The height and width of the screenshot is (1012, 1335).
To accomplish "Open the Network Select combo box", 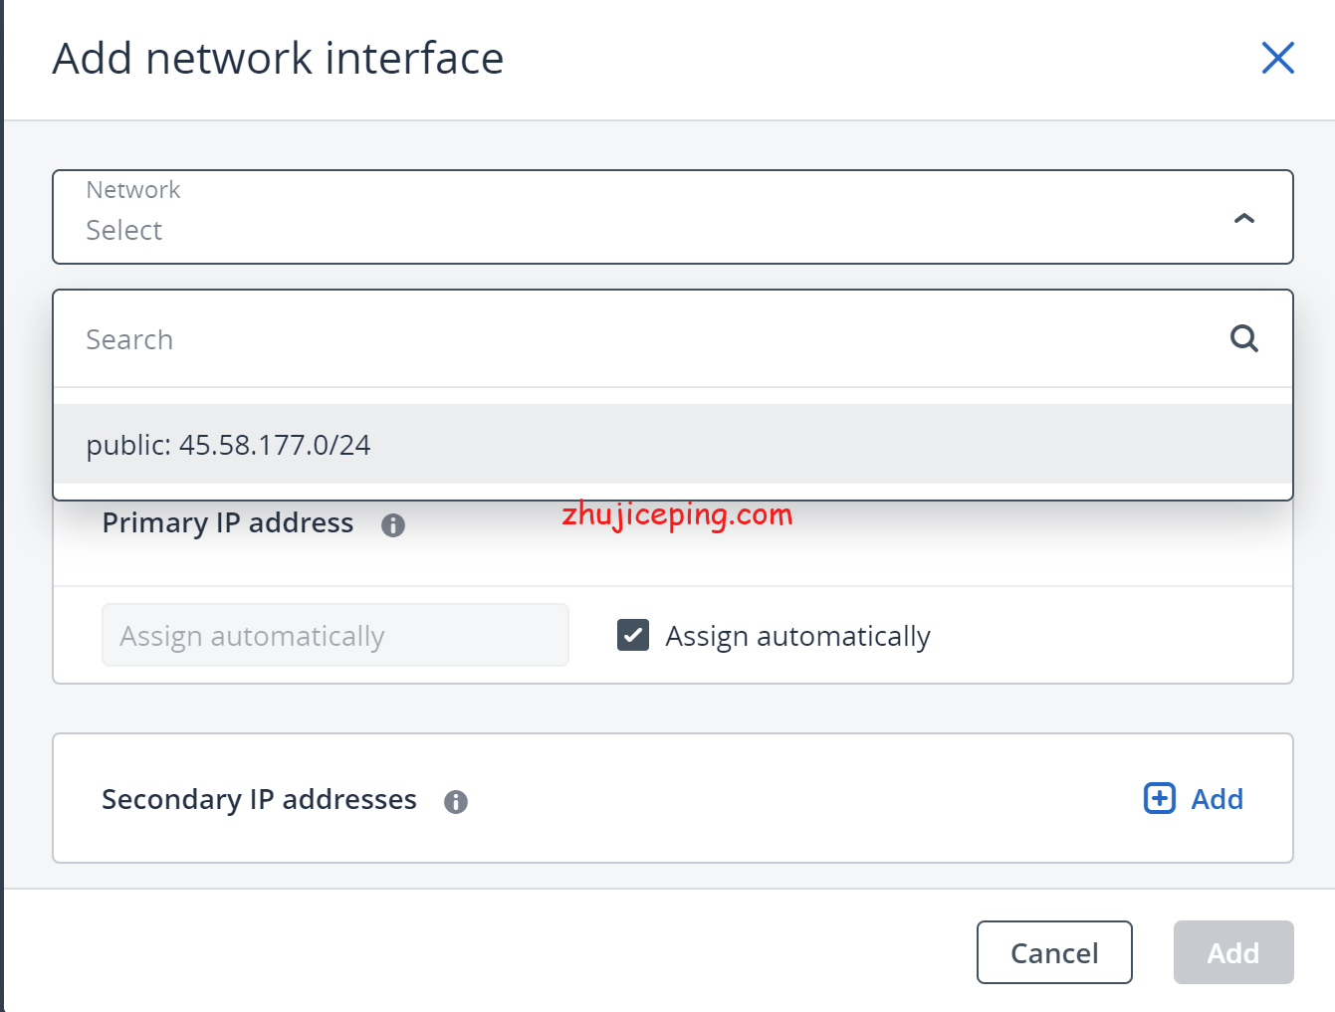I will click(673, 217).
